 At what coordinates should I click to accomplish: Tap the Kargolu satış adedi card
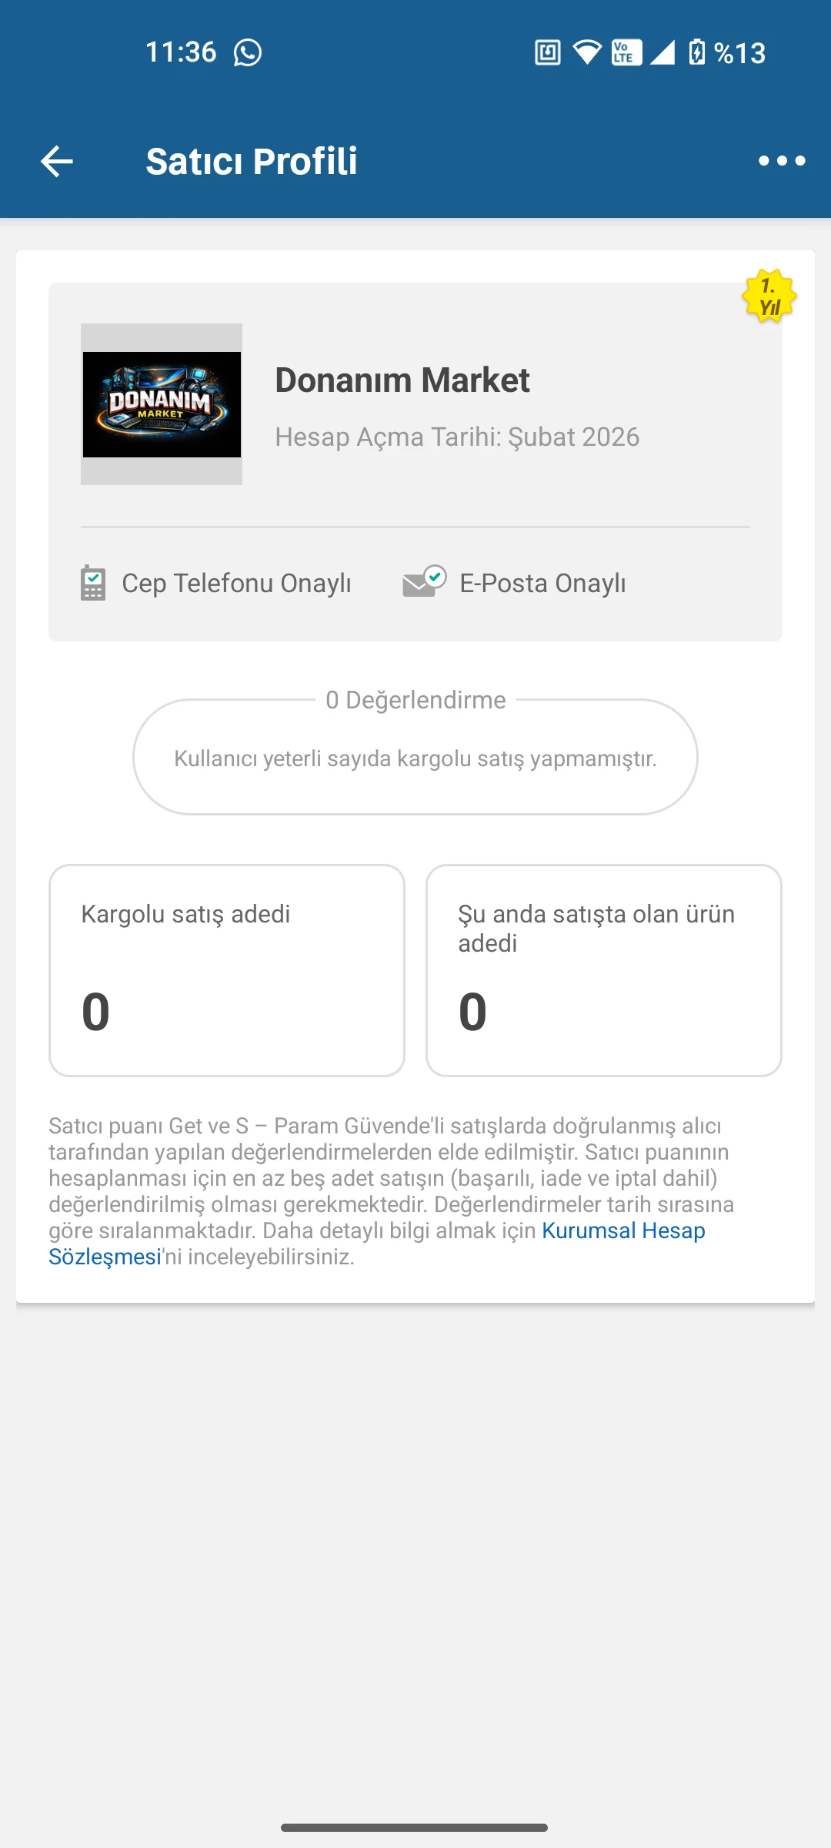click(227, 970)
